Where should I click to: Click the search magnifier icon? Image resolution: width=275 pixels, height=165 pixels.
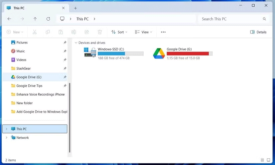pyautogui.click(x=264, y=19)
